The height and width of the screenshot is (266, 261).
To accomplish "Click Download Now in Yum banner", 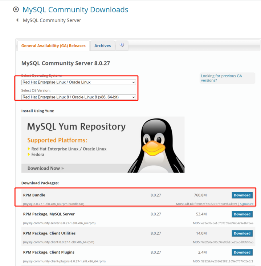I will (x=46, y=168).
